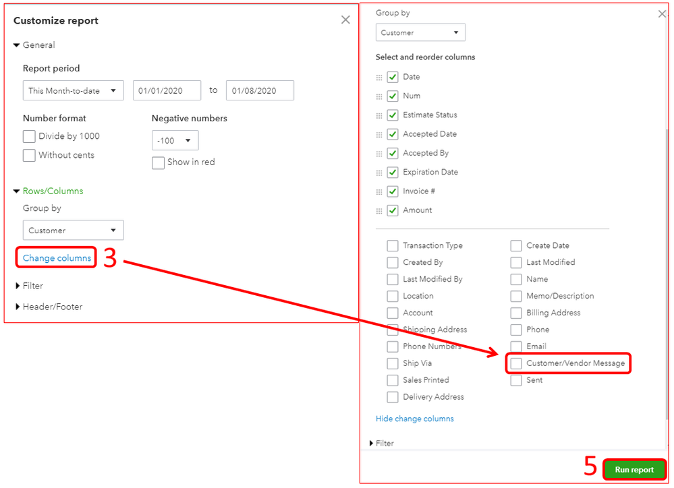Click the reorder handle next to Accepted Date
Image resolution: width=674 pixels, height=488 pixels.
point(379,133)
